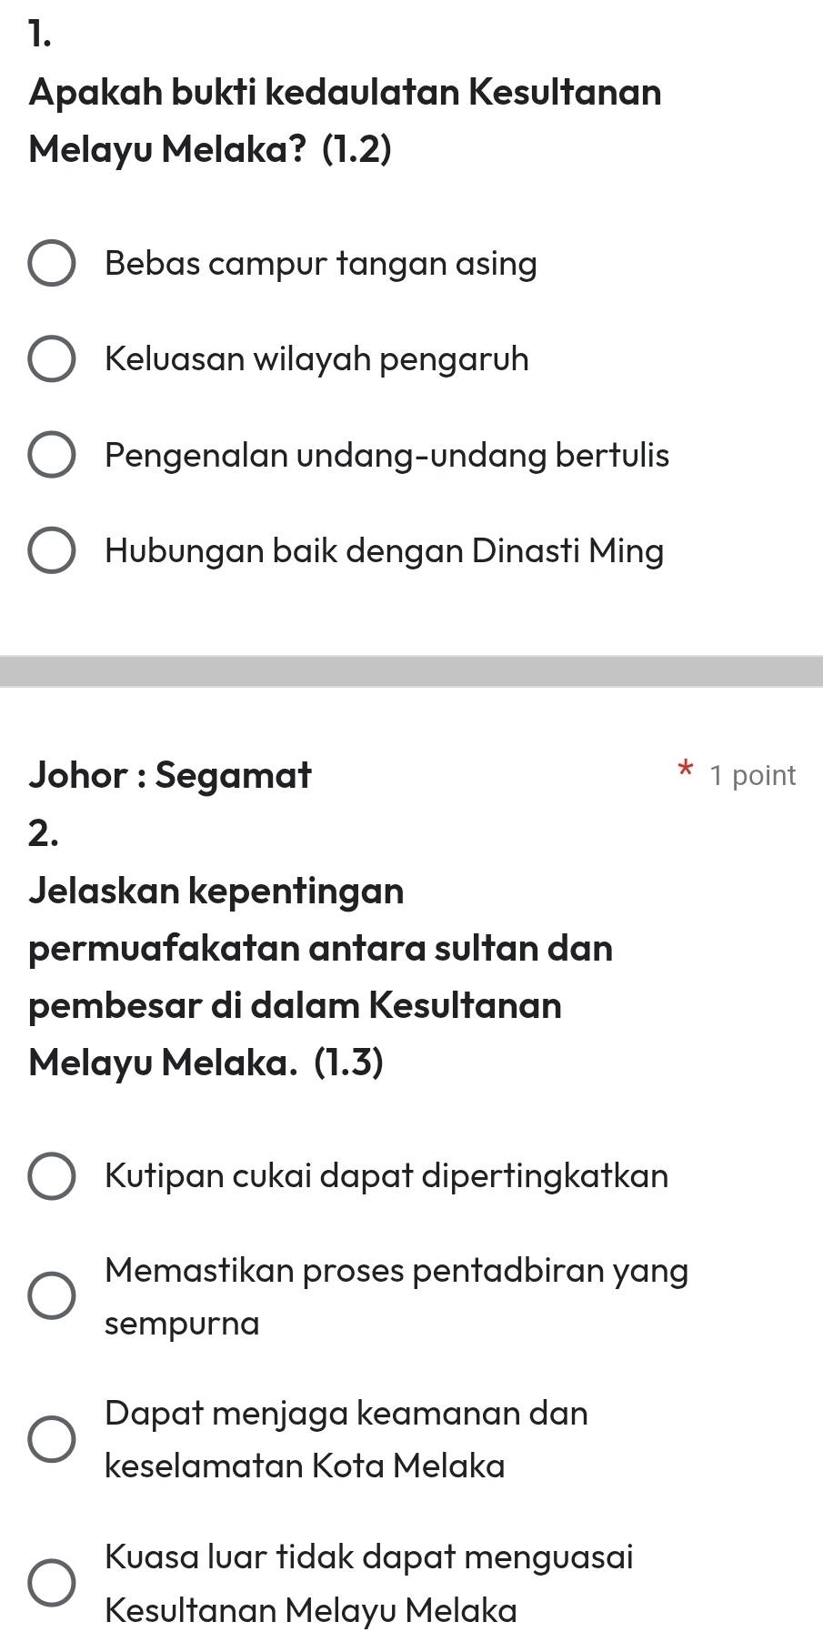Click label Kutipan cukai dapat dipertingkatkan
Image resolution: width=823 pixels, height=1652 pixels.
click(x=386, y=1176)
